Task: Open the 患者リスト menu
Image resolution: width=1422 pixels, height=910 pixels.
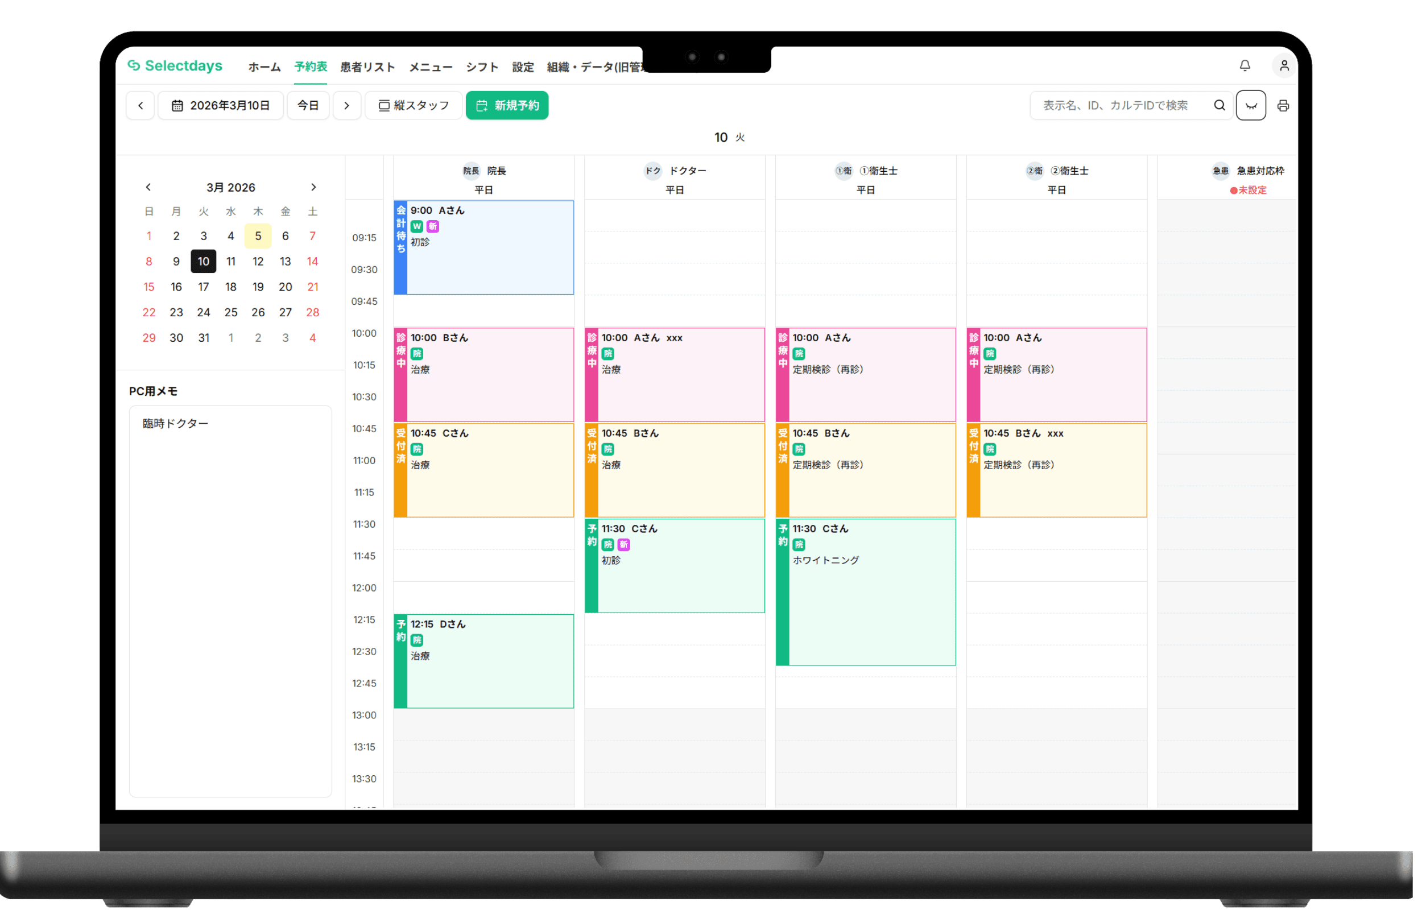Action: 368,67
